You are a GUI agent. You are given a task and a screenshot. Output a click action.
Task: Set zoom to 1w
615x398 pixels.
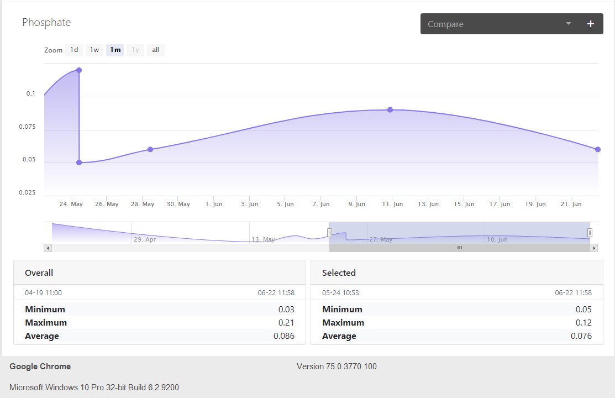pyautogui.click(x=94, y=50)
